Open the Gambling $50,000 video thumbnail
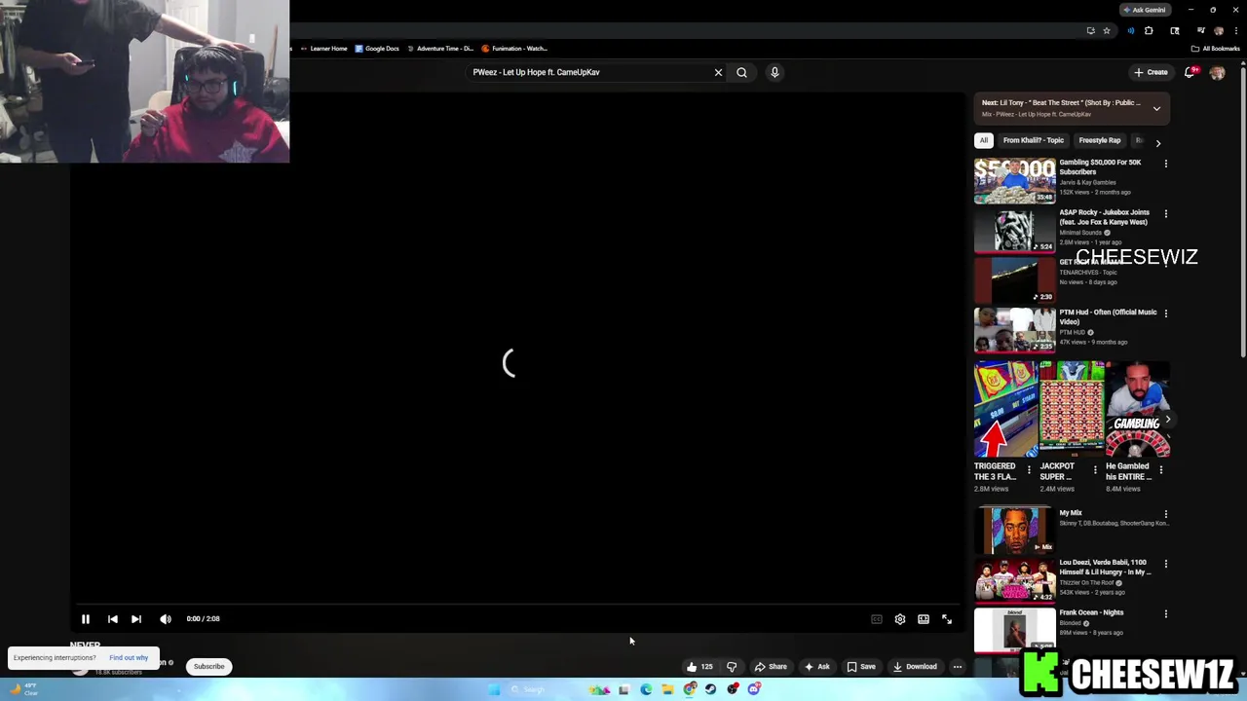This screenshot has width=1247, height=701. [1014, 181]
